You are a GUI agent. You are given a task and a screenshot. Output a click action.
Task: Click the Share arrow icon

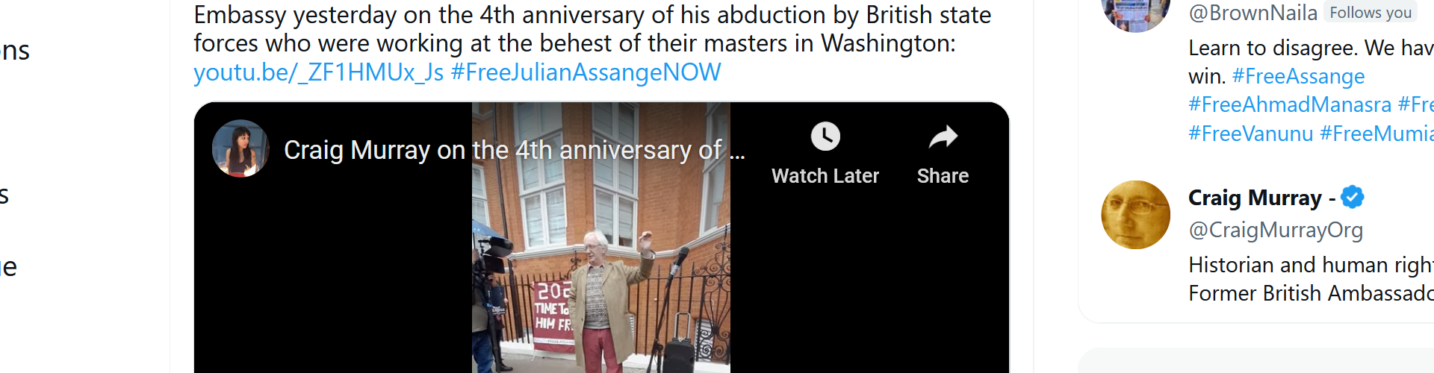[943, 137]
